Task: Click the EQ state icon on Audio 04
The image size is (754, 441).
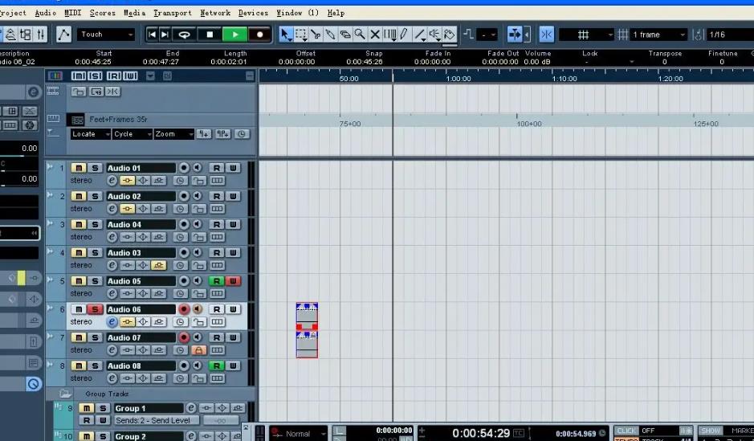Action: (143, 237)
